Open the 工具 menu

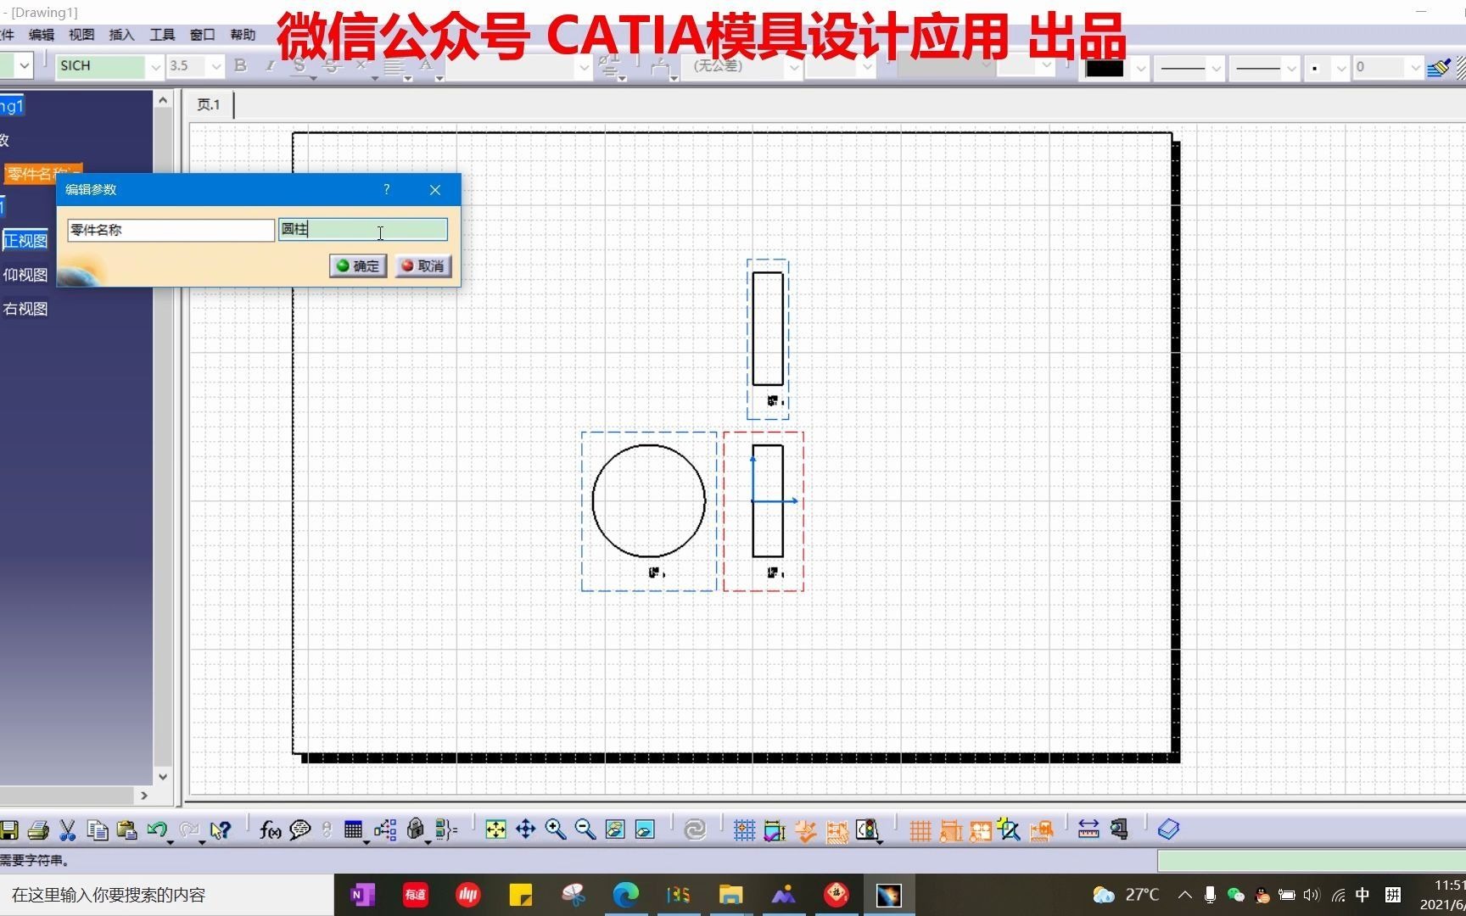[161, 35]
